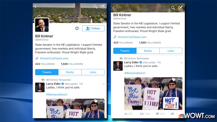Switch to the Likes tab on right profile

coord(171,51)
